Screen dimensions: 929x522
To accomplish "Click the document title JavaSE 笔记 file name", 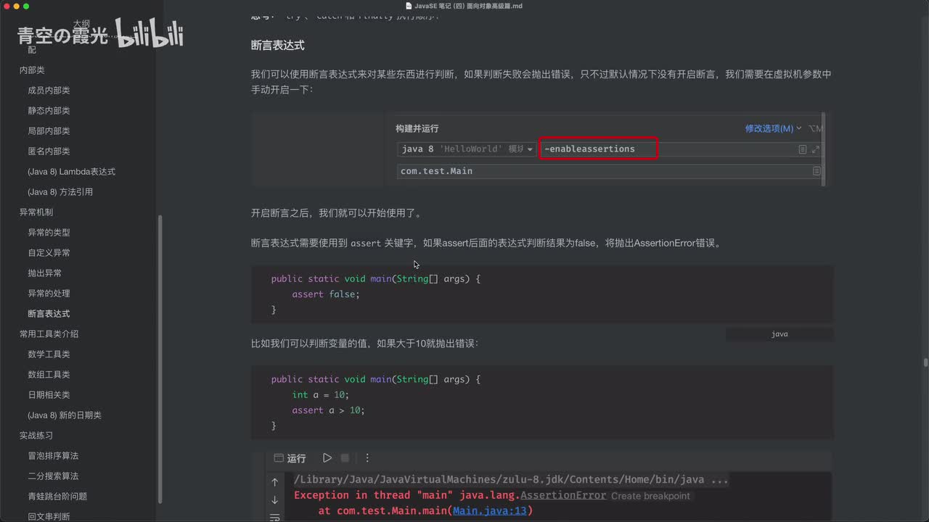I will (x=468, y=6).
